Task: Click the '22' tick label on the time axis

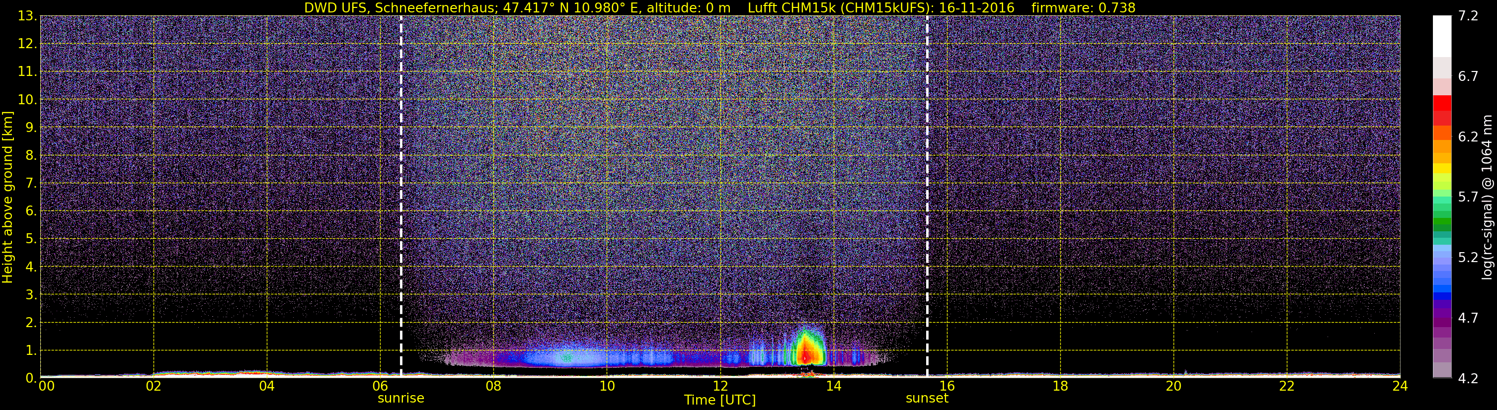Action: 1287,386
